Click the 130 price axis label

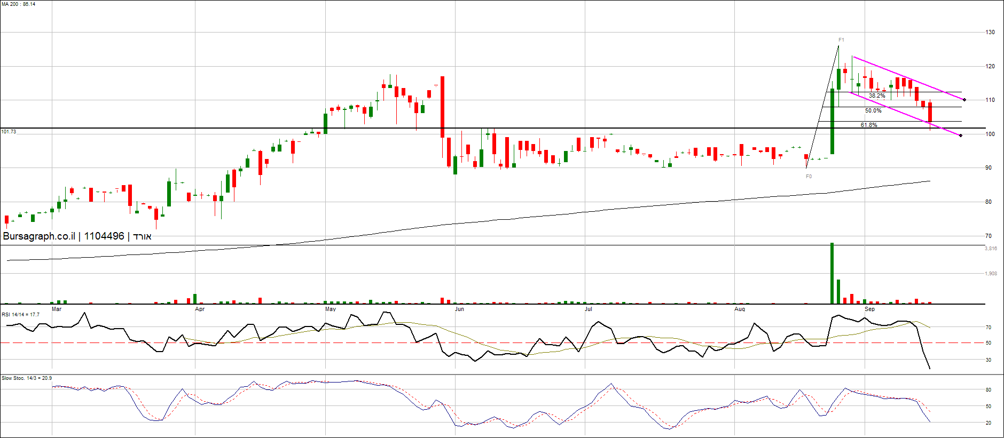pyautogui.click(x=990, y=33)
